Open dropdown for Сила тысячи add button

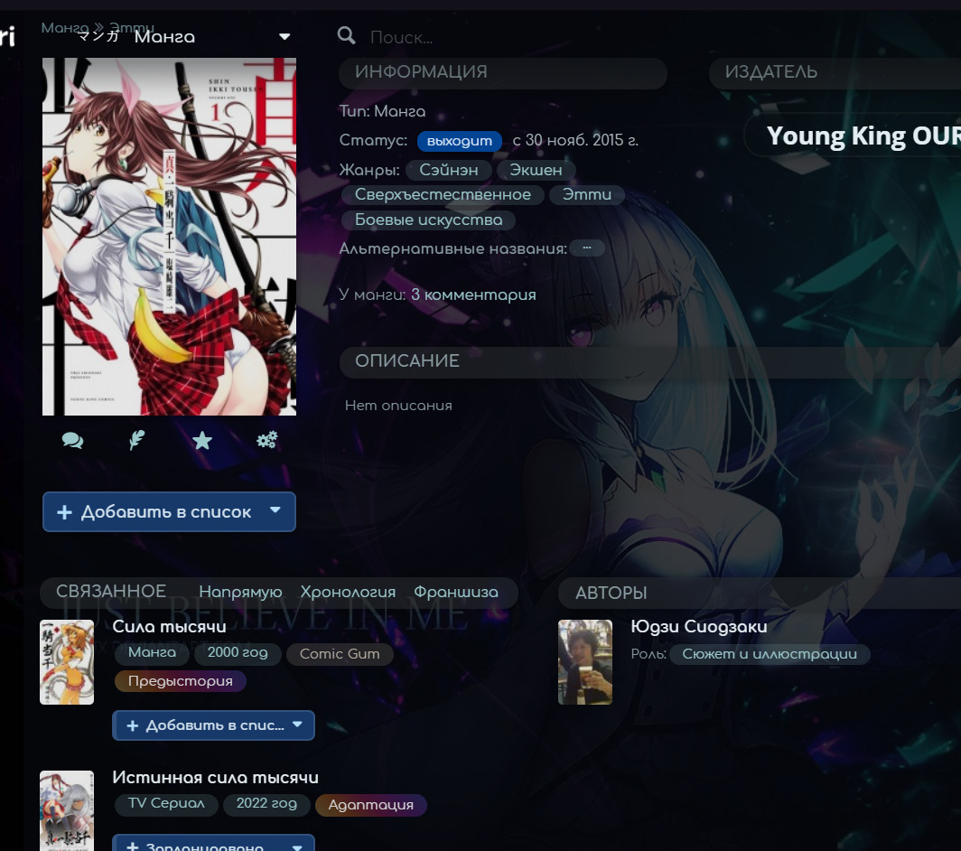click(297, 725)
